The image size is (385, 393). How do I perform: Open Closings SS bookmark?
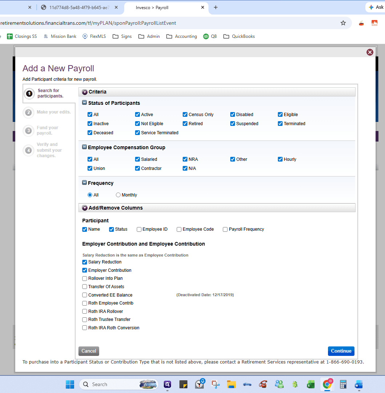click(22, 36)
